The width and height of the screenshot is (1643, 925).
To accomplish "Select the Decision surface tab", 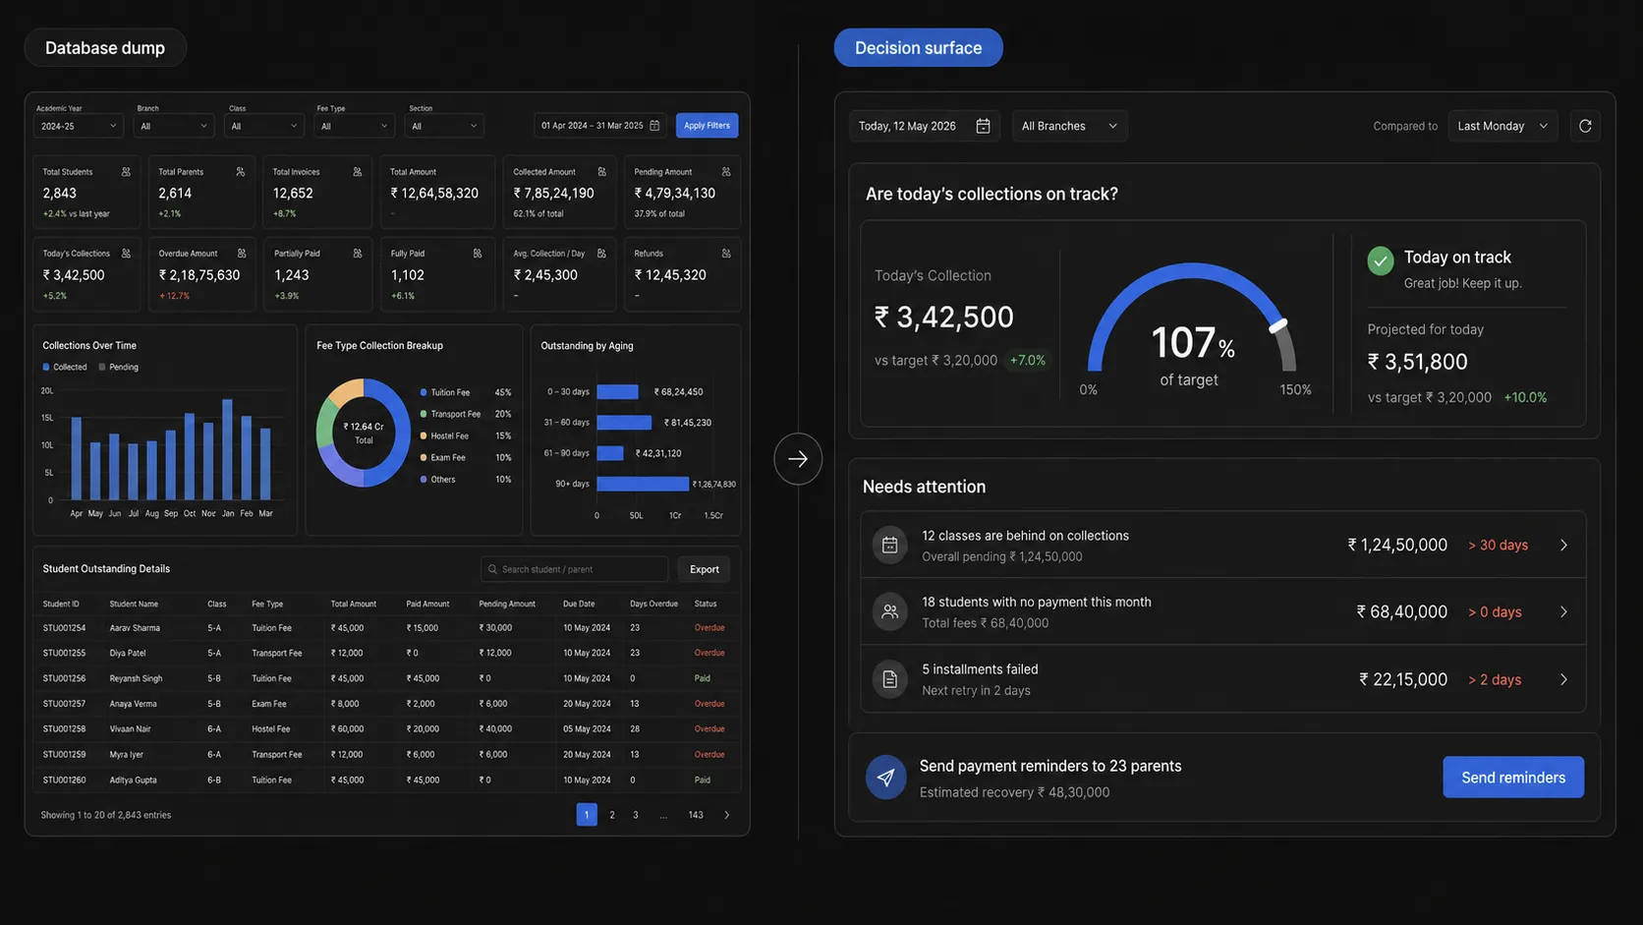I will click(918, 48).
